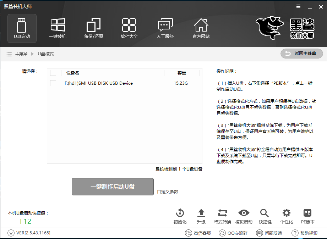
Task: Start 模拟启动 boot simulation
Action: pyautogui.click(x=244, y=216)
